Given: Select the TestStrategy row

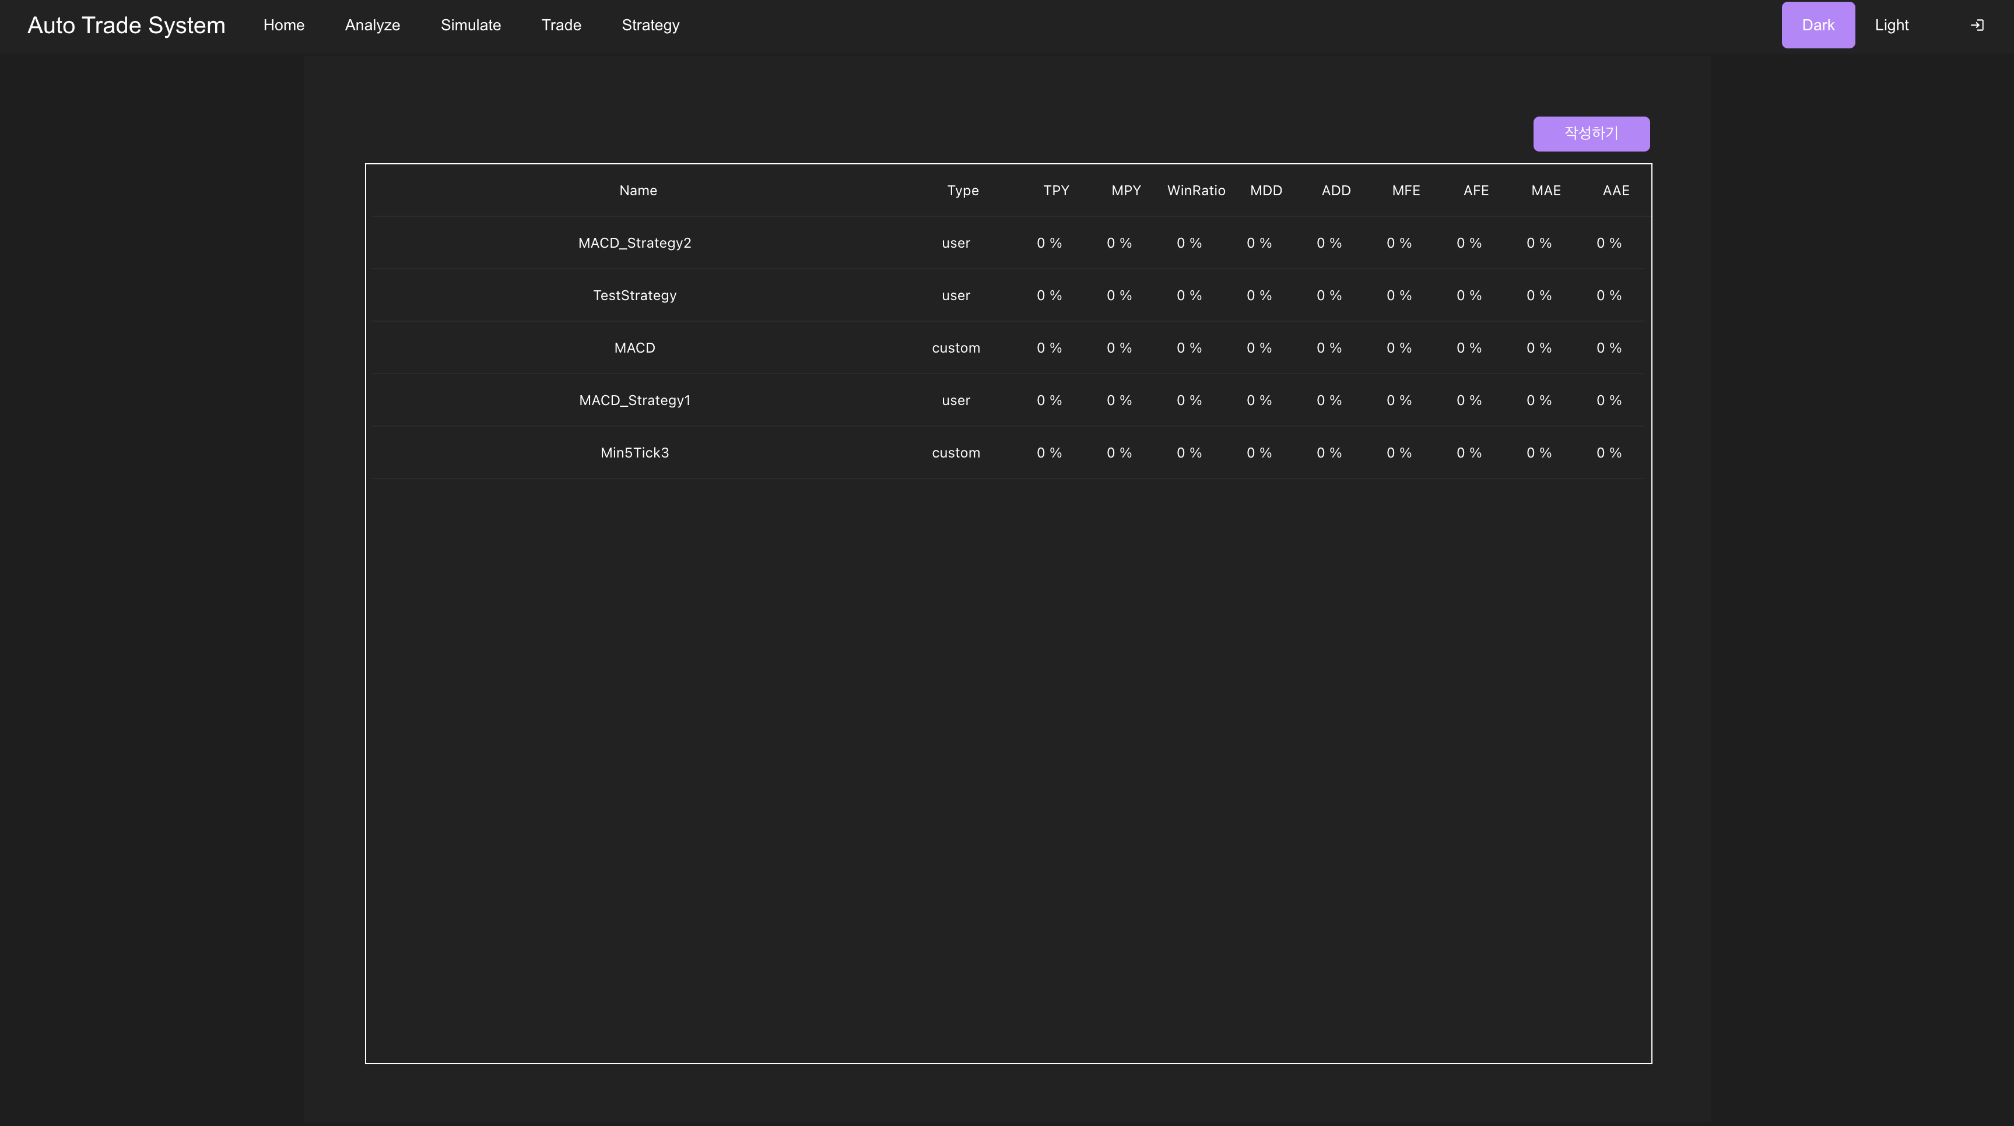Looking at the screenshot, I should [634, 295].
